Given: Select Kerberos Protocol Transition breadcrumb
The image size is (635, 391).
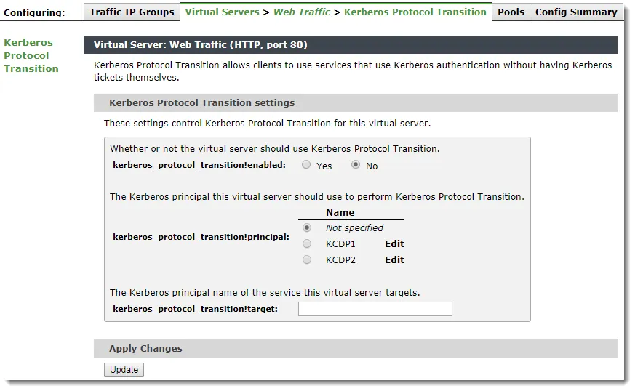Looking at the screenshot, I should click(x=415, y=12).
